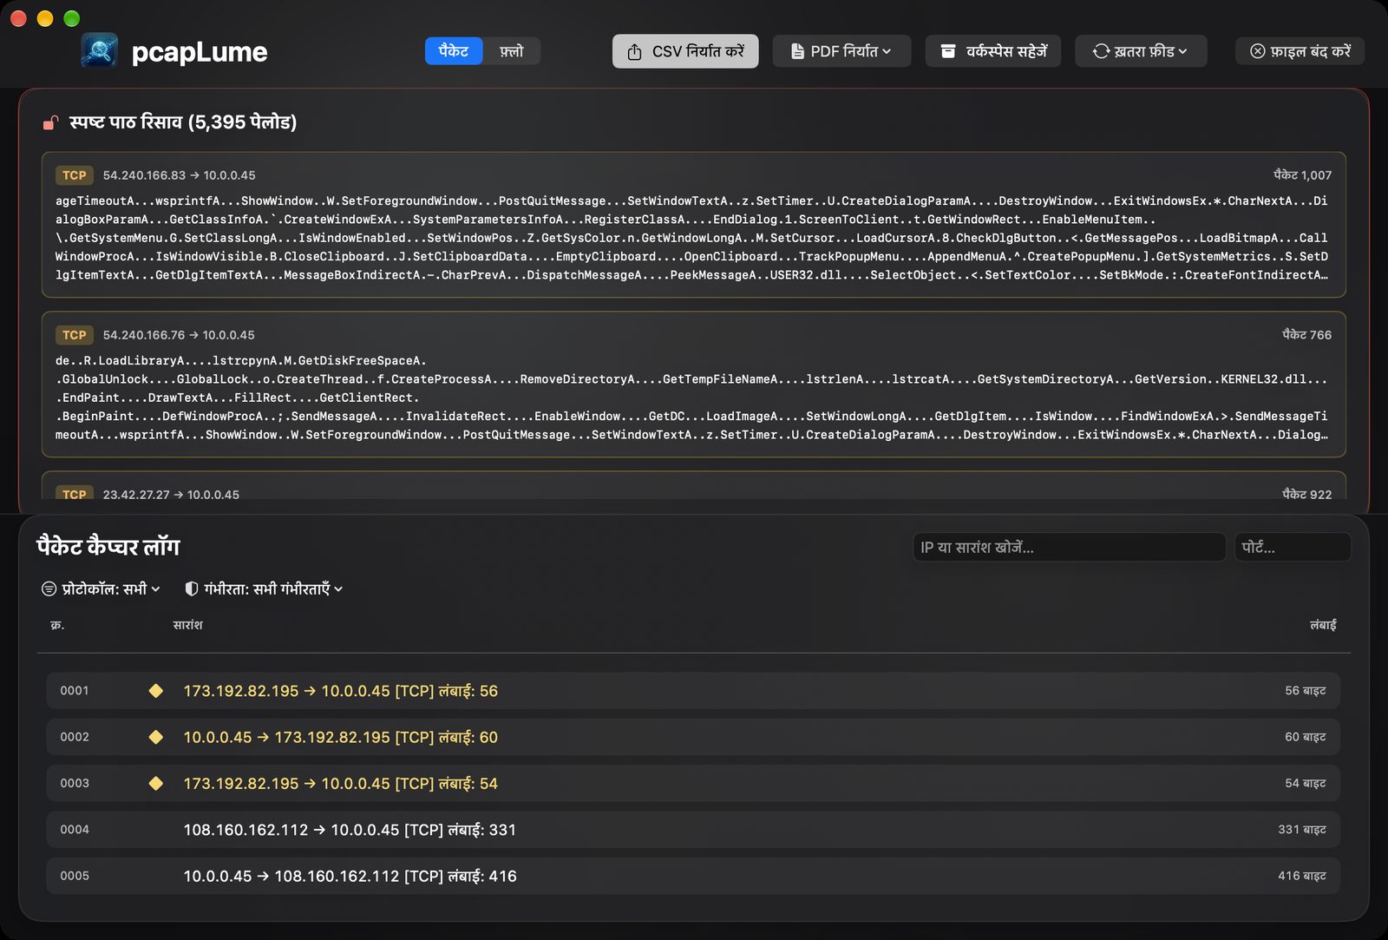Select the पैकेट 1,007 label

tap(1302, 175)
